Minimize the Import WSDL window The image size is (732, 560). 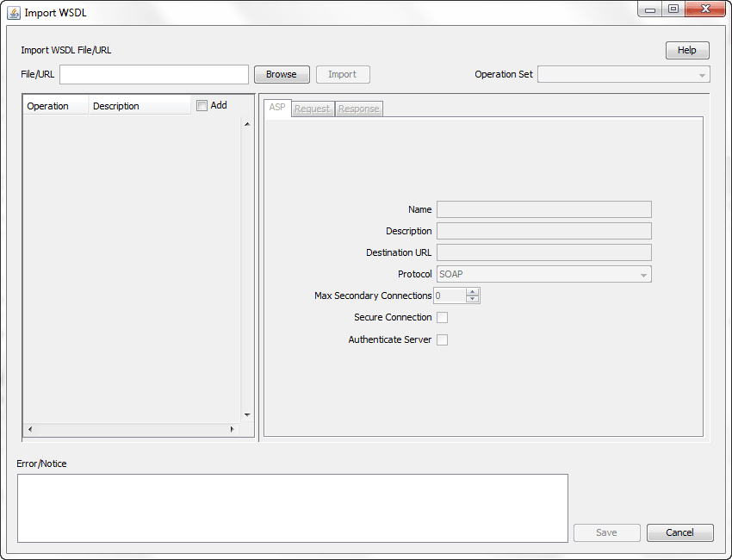[x=650, y=9]
